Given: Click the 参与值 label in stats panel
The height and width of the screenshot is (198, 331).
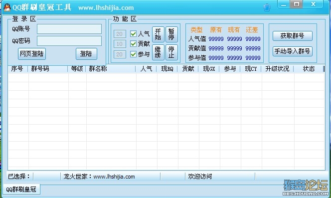Looking at the screenshot, I should [197, 58].
